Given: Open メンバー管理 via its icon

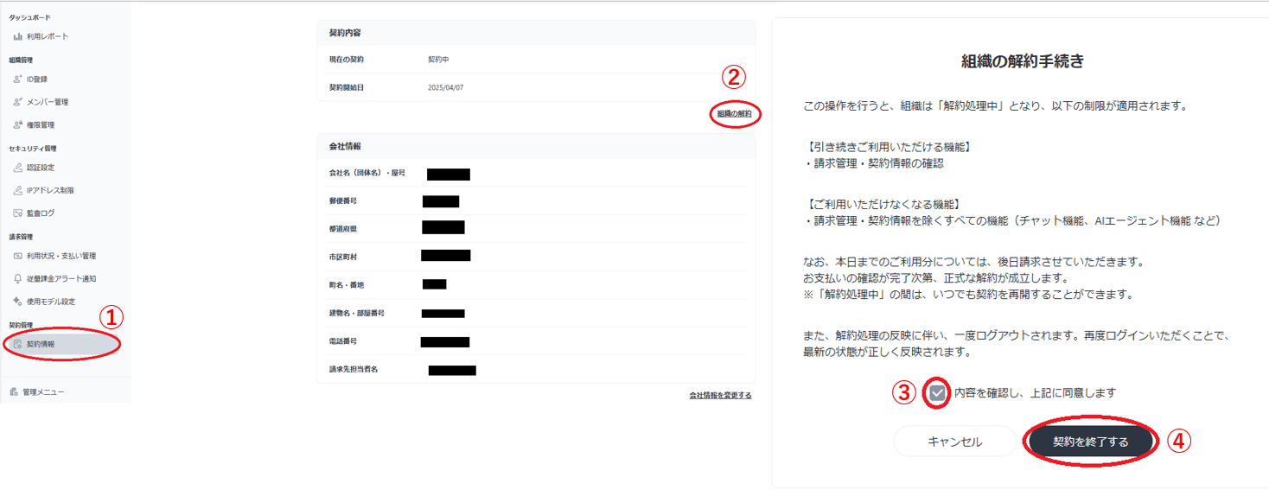Looking at the screenshot, I should pos(17,102).
